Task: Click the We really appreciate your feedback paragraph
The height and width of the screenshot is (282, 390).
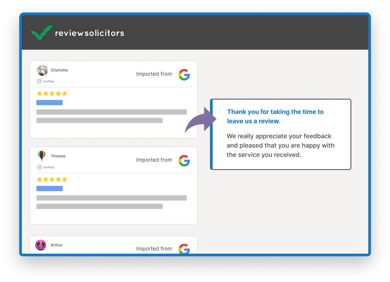Action: [280, 145]
